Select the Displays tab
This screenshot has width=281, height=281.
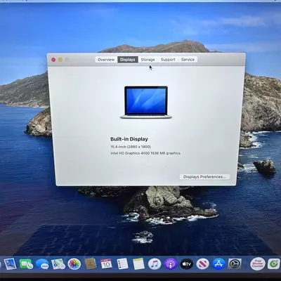click(128, 60)
